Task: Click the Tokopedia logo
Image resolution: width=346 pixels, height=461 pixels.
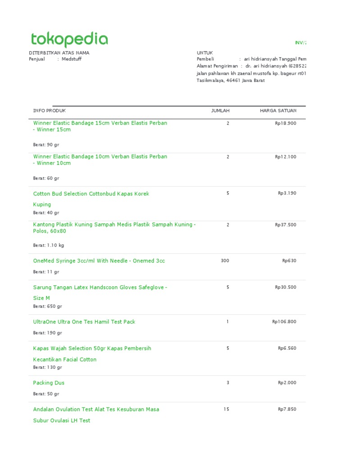Action: click(x=69, y=40)
